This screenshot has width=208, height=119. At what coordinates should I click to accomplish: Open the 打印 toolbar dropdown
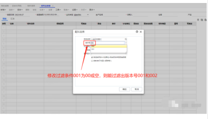tap(84, 10)
